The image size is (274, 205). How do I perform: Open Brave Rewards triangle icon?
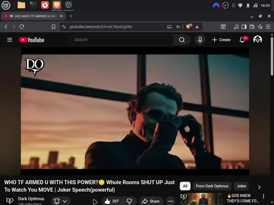point(197,27)
